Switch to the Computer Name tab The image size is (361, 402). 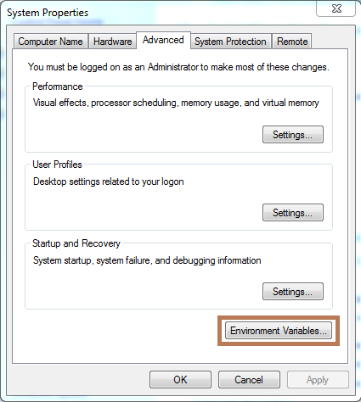pyautogui.click(x=50, y=42)
